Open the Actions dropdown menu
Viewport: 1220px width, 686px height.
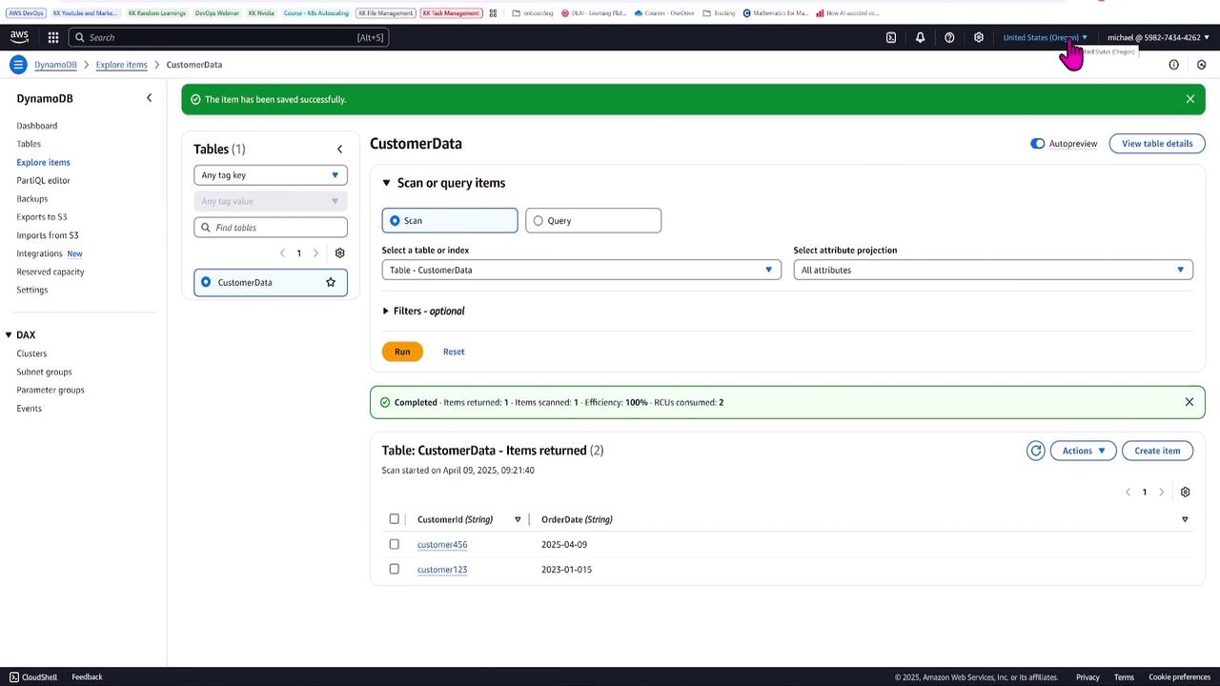[1083, 451]
